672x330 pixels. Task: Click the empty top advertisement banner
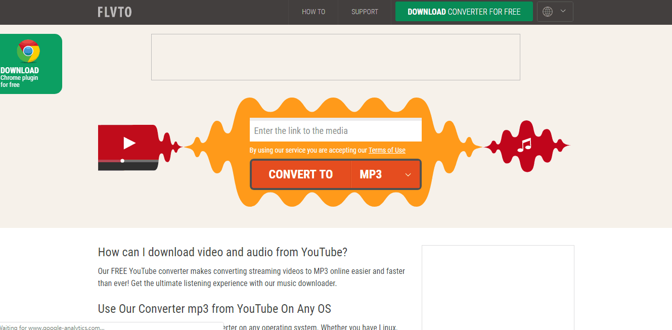[335, 57]
